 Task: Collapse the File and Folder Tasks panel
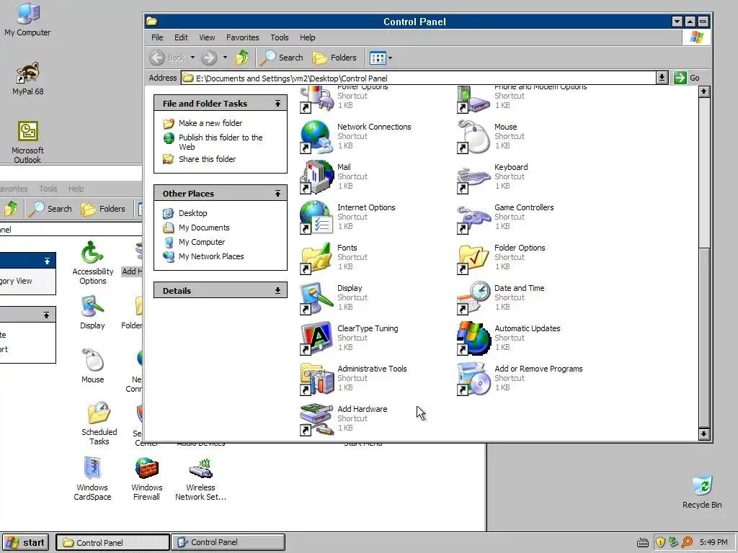tap(277, 104)
